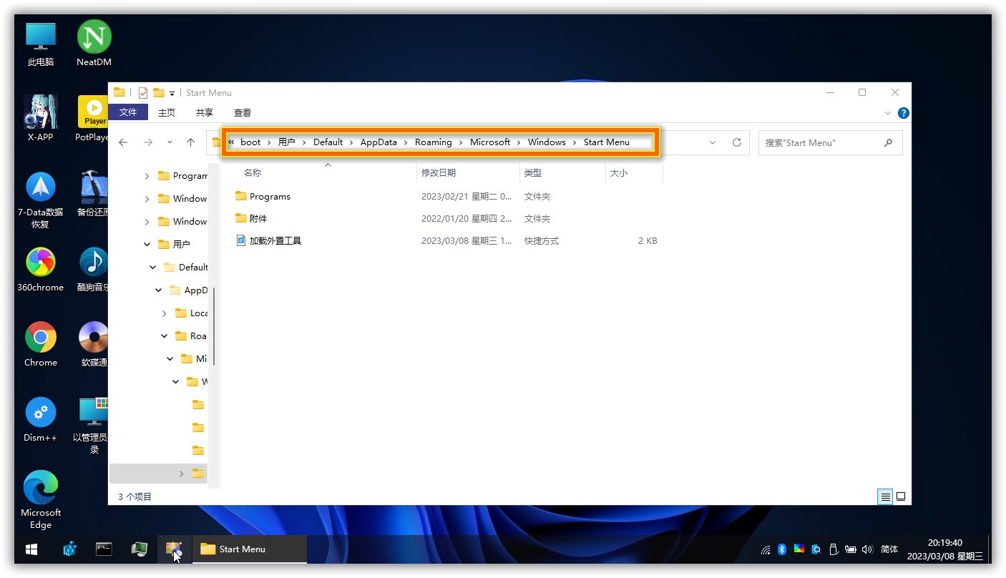Open the taskbar clock and date
This screenshot has height=578, width=1006.
[x=945, y=549]
